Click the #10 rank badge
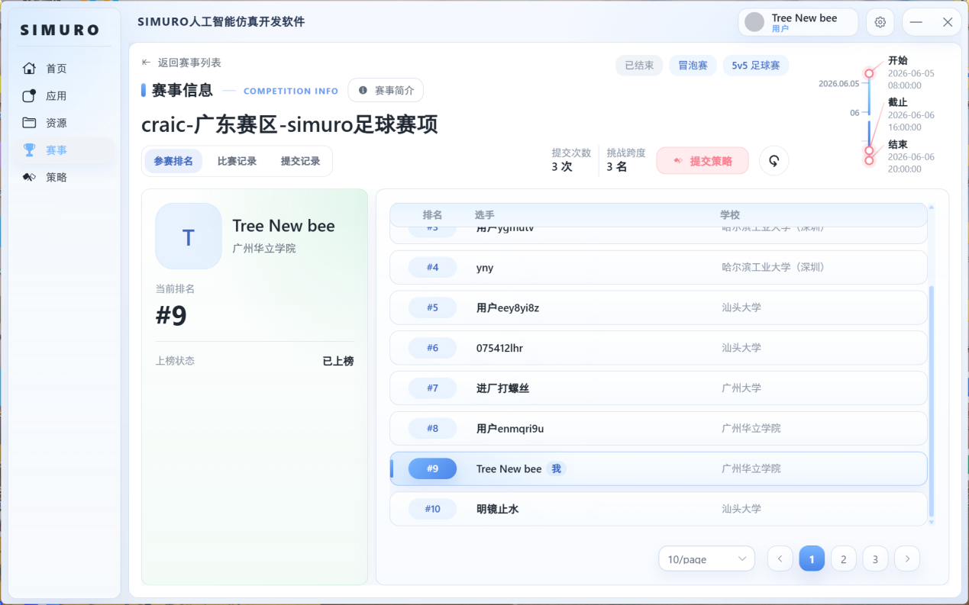This screenshot has width=969, height=605. (x=432, y=509)
